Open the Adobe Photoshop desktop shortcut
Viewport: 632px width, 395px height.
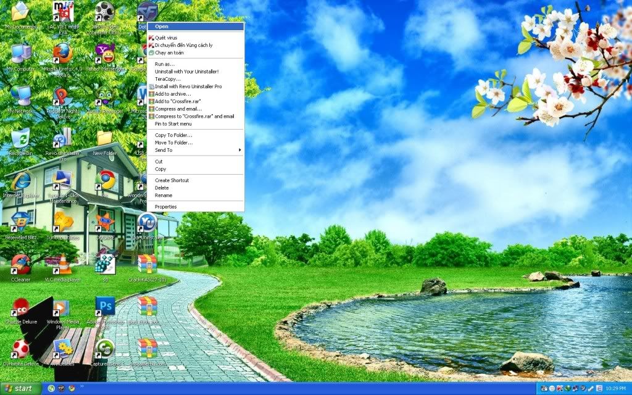(105, 306)
